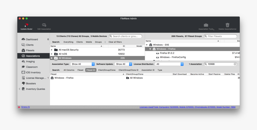Click the Licenses Used/Total status link
The height and width of the screenshot is (130, 257).
point(187,107)
